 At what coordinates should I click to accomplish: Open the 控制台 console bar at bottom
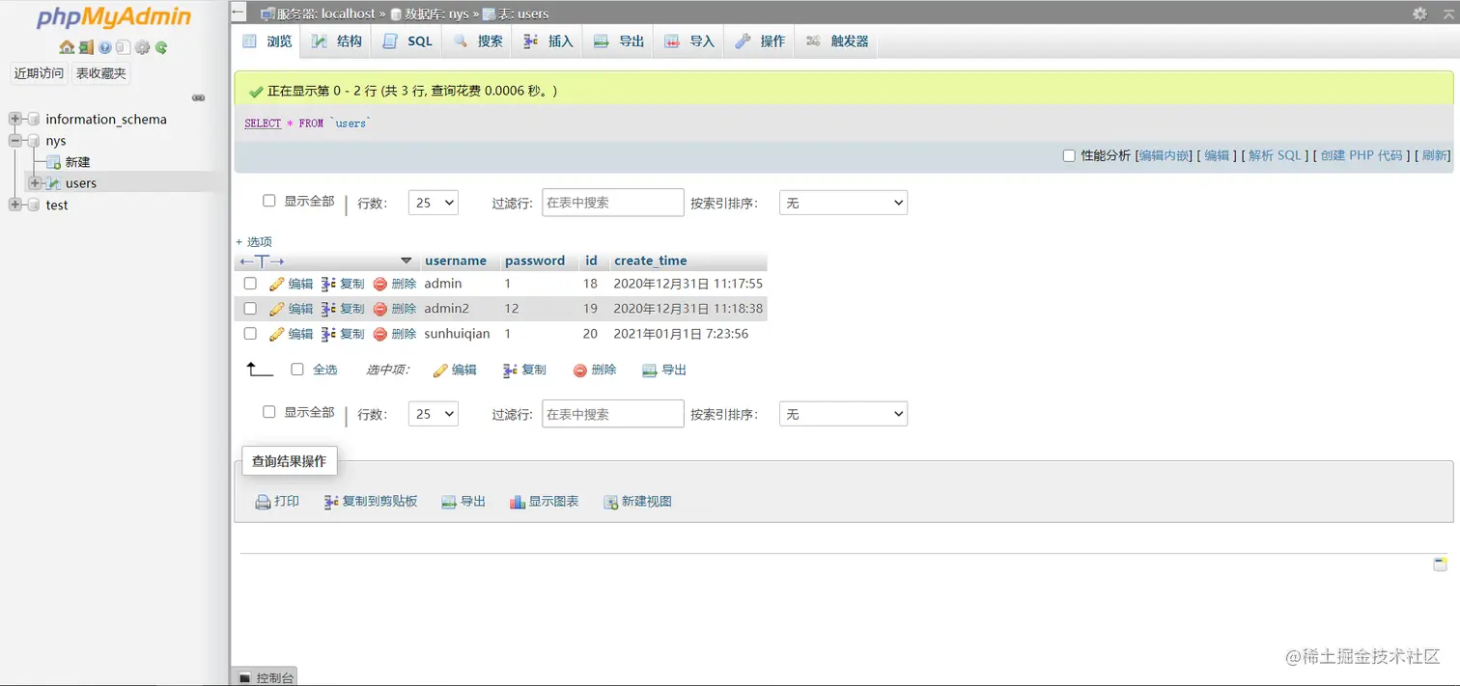265,677
